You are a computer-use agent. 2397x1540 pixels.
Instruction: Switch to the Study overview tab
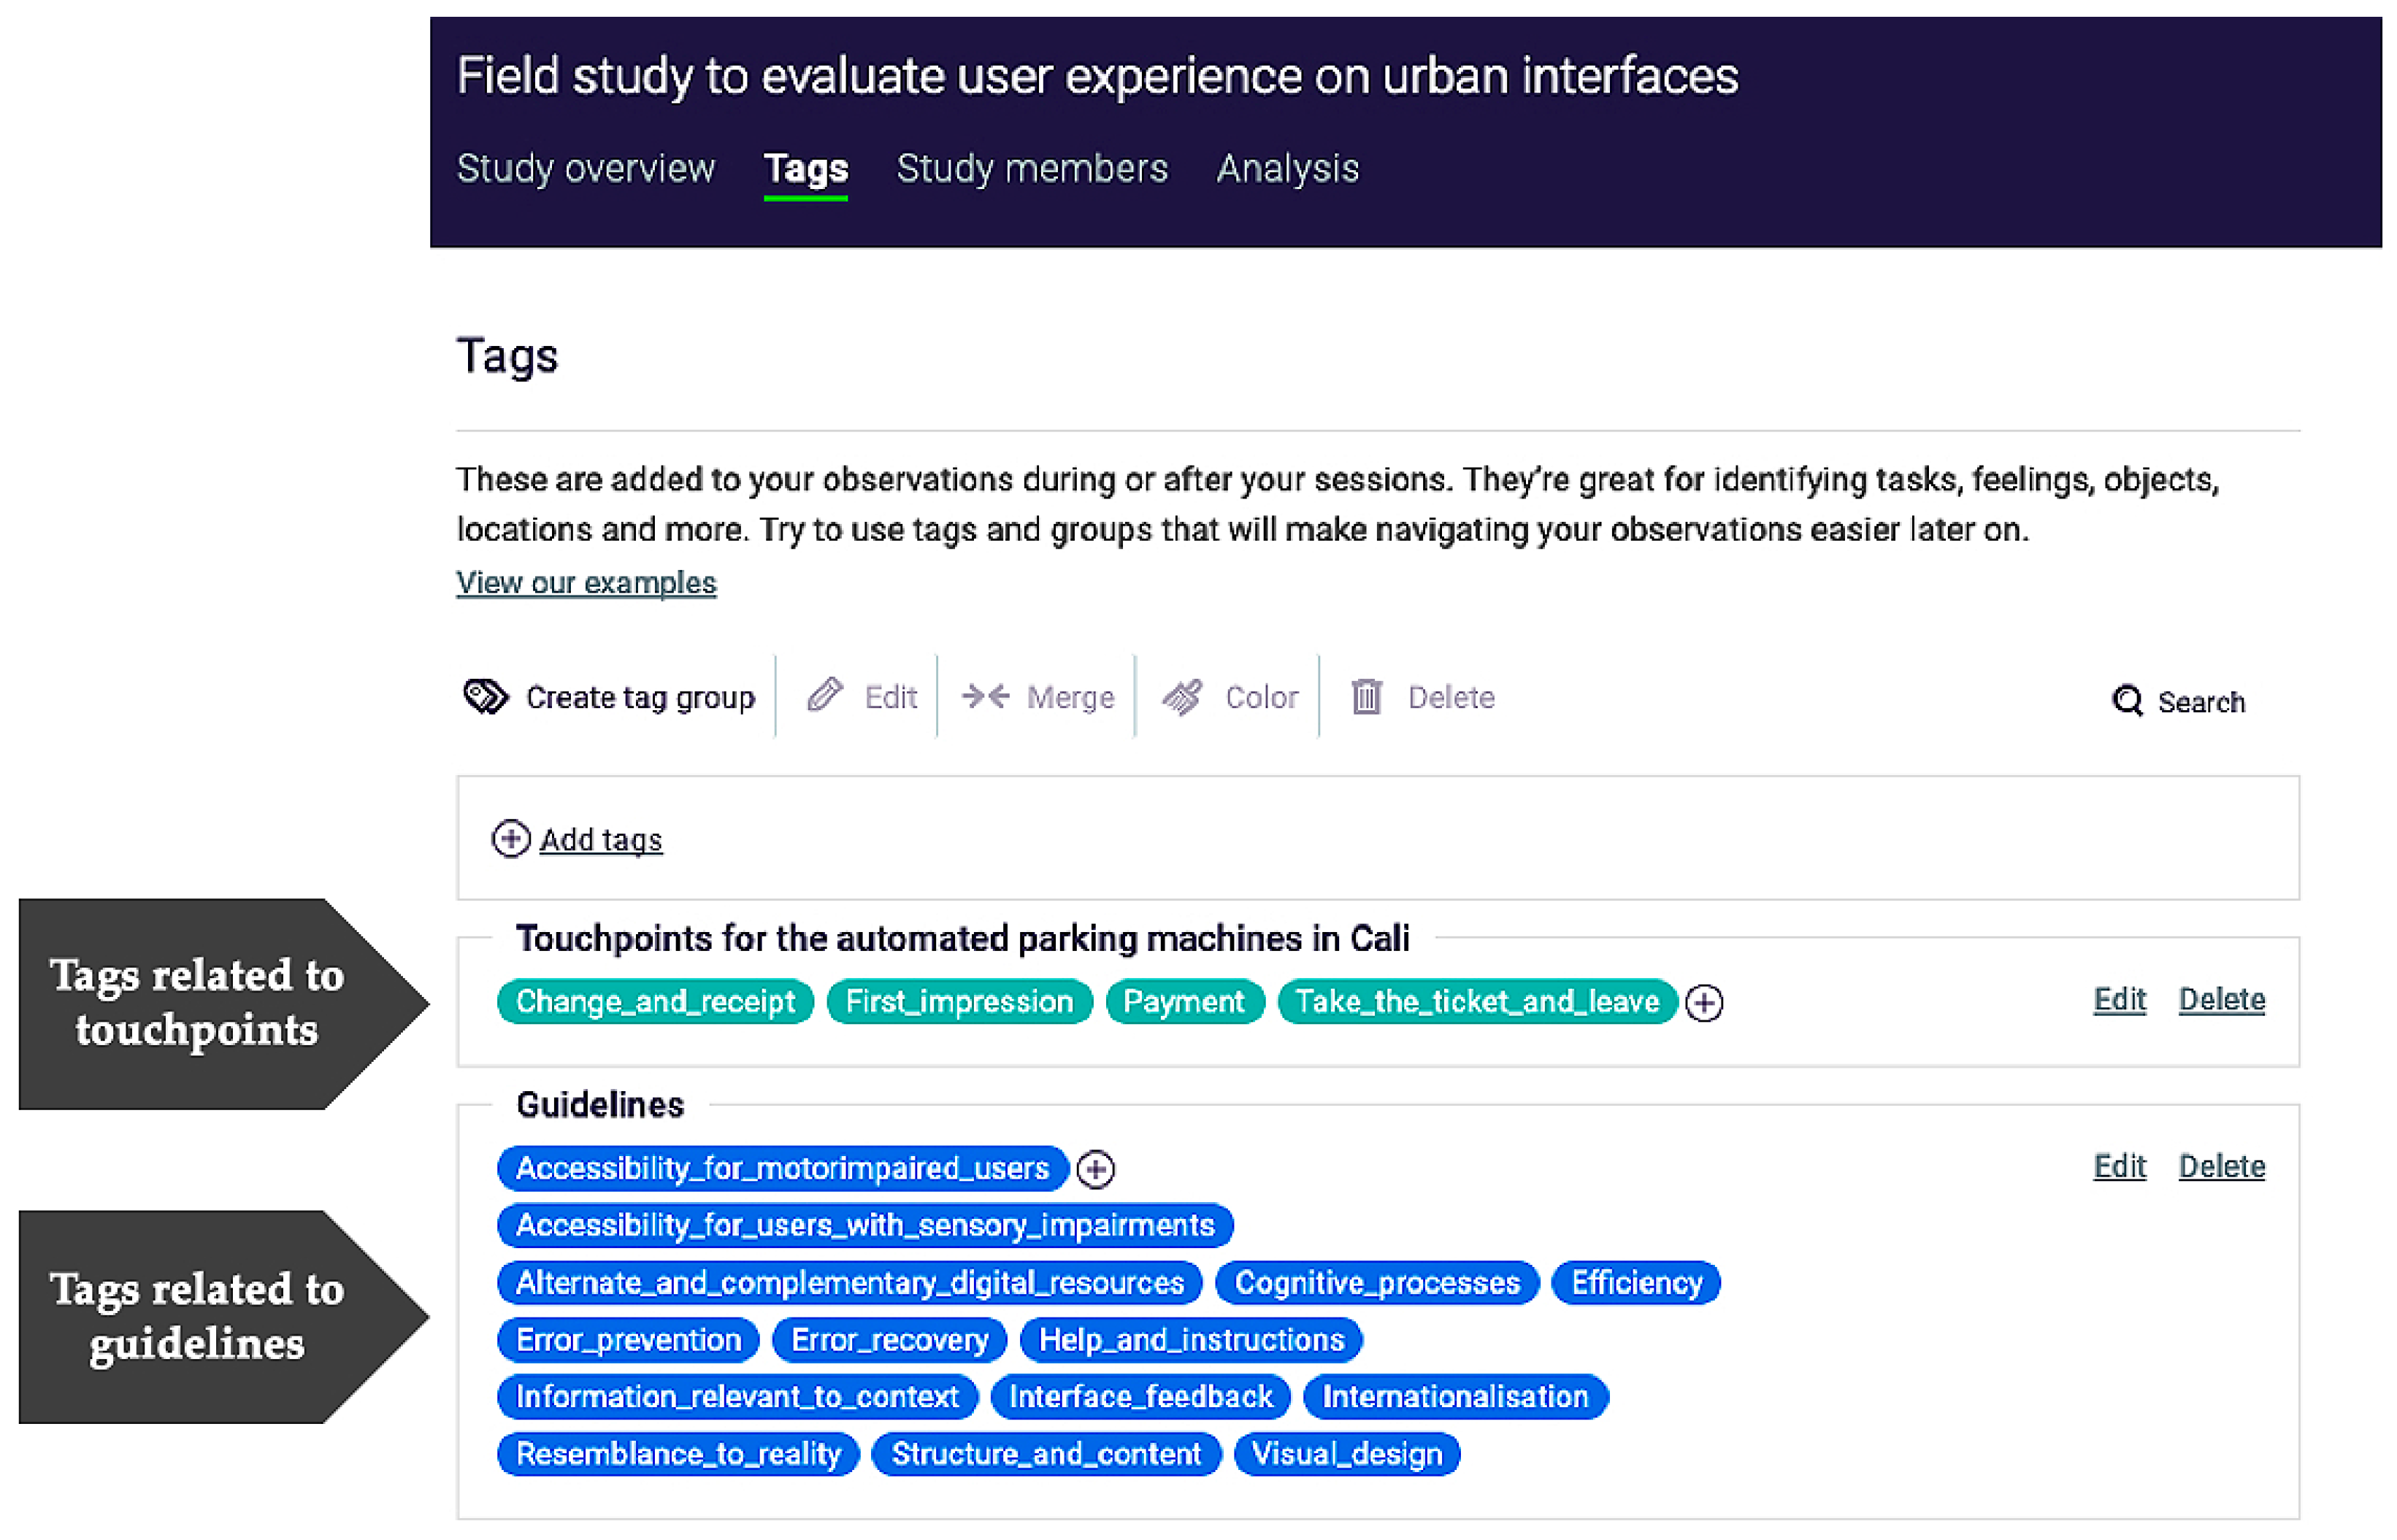pos(586,168)
